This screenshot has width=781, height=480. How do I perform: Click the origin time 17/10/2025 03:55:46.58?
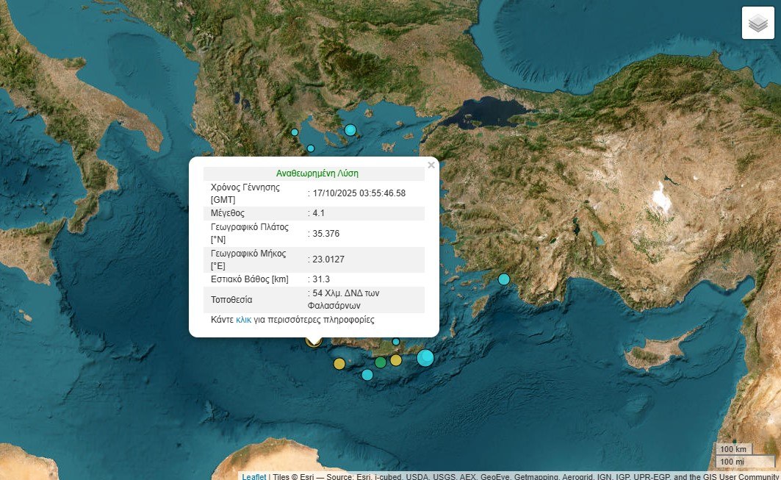(x=359, y=193)
